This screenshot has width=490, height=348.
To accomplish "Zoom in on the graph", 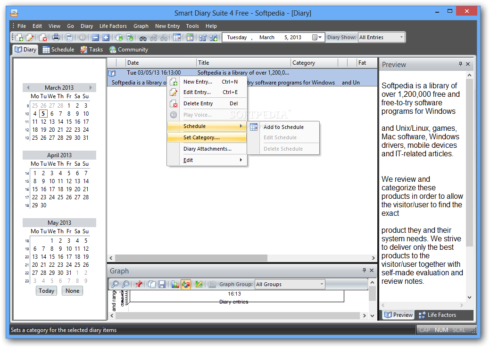I will [115, 284].
